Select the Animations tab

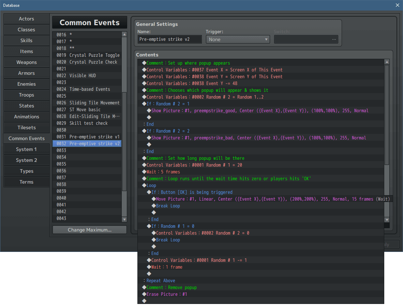27,117
